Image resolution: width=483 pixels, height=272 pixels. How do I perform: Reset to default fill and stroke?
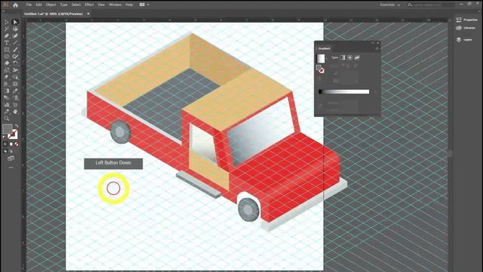(5, 137)
